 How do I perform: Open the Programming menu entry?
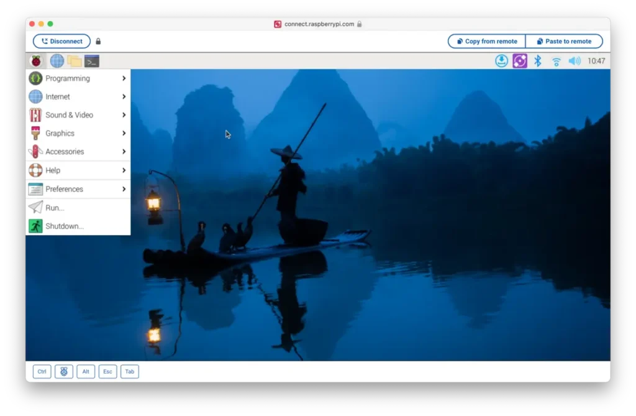[x=78, y=78]
